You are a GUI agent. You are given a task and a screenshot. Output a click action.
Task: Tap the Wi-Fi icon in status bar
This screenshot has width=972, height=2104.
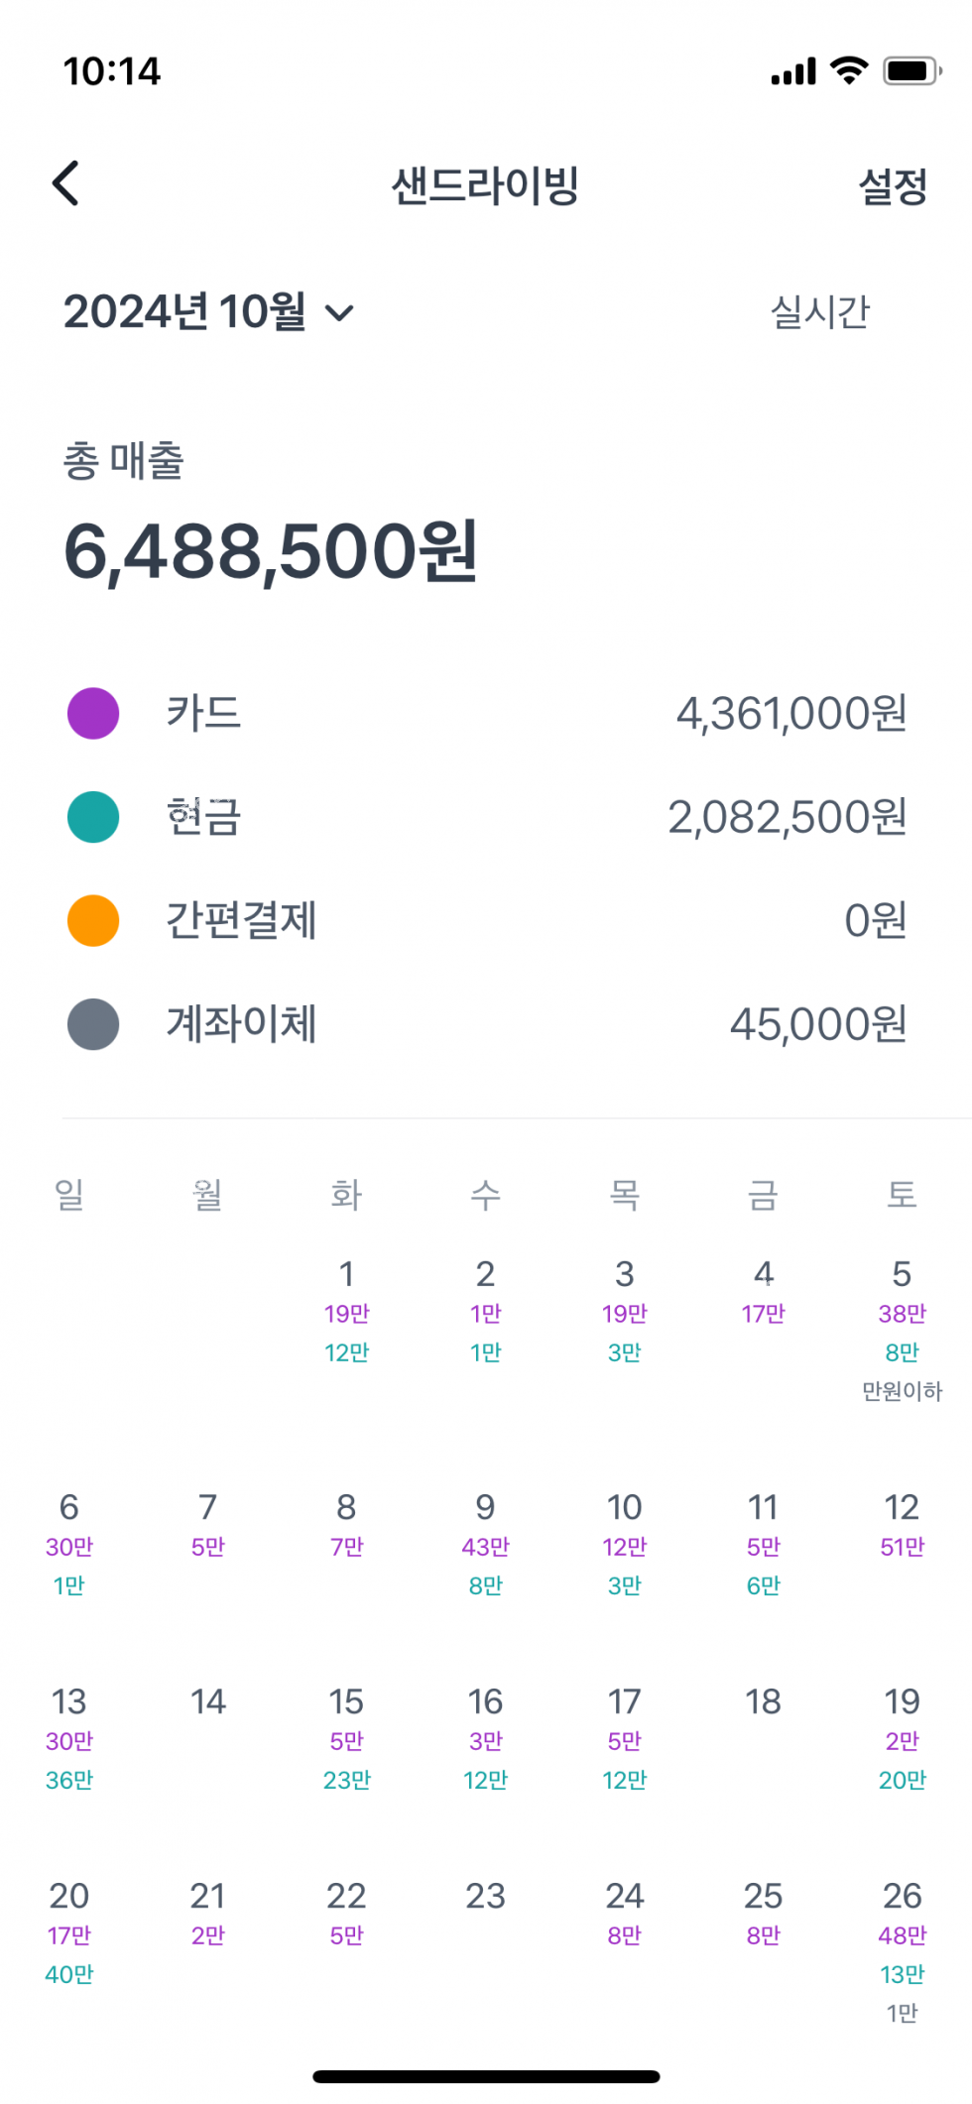point(849,70)
